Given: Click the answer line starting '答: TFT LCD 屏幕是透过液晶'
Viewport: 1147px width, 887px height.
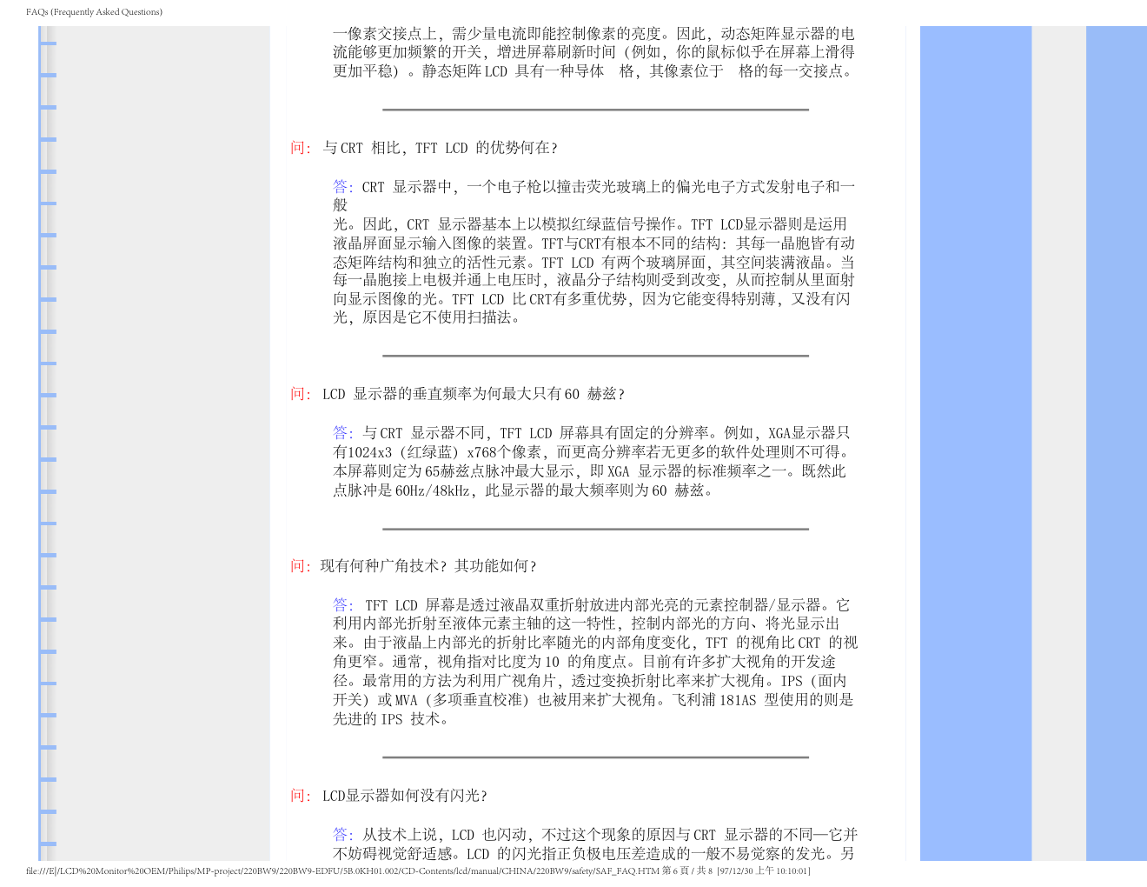Looking at the screenshot, I should tap(592, 604).
